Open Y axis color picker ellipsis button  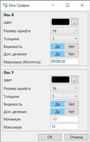point(74,80)
